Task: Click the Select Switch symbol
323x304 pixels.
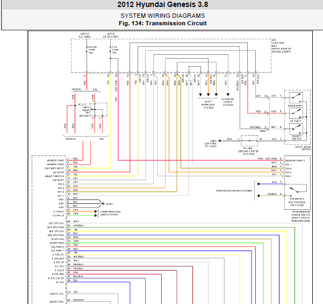Action: pyautogui.click(x=296, y=129)
